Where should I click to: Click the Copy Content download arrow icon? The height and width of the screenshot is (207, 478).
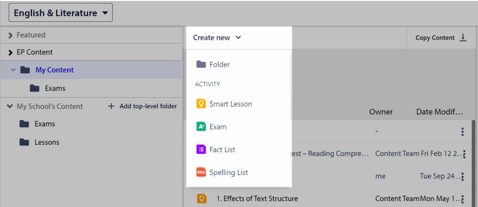point(463,37)
